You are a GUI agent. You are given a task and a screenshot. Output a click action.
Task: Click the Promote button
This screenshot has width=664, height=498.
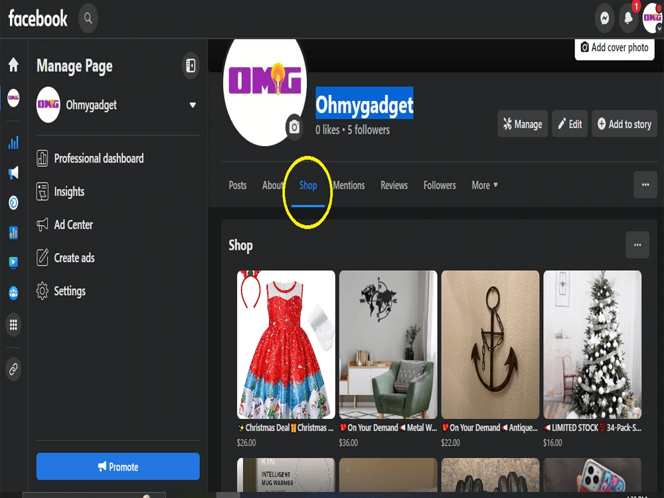118,466
